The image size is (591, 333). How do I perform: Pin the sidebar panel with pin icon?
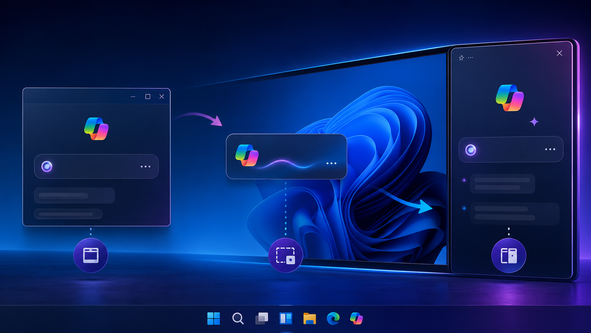(461, 58)
